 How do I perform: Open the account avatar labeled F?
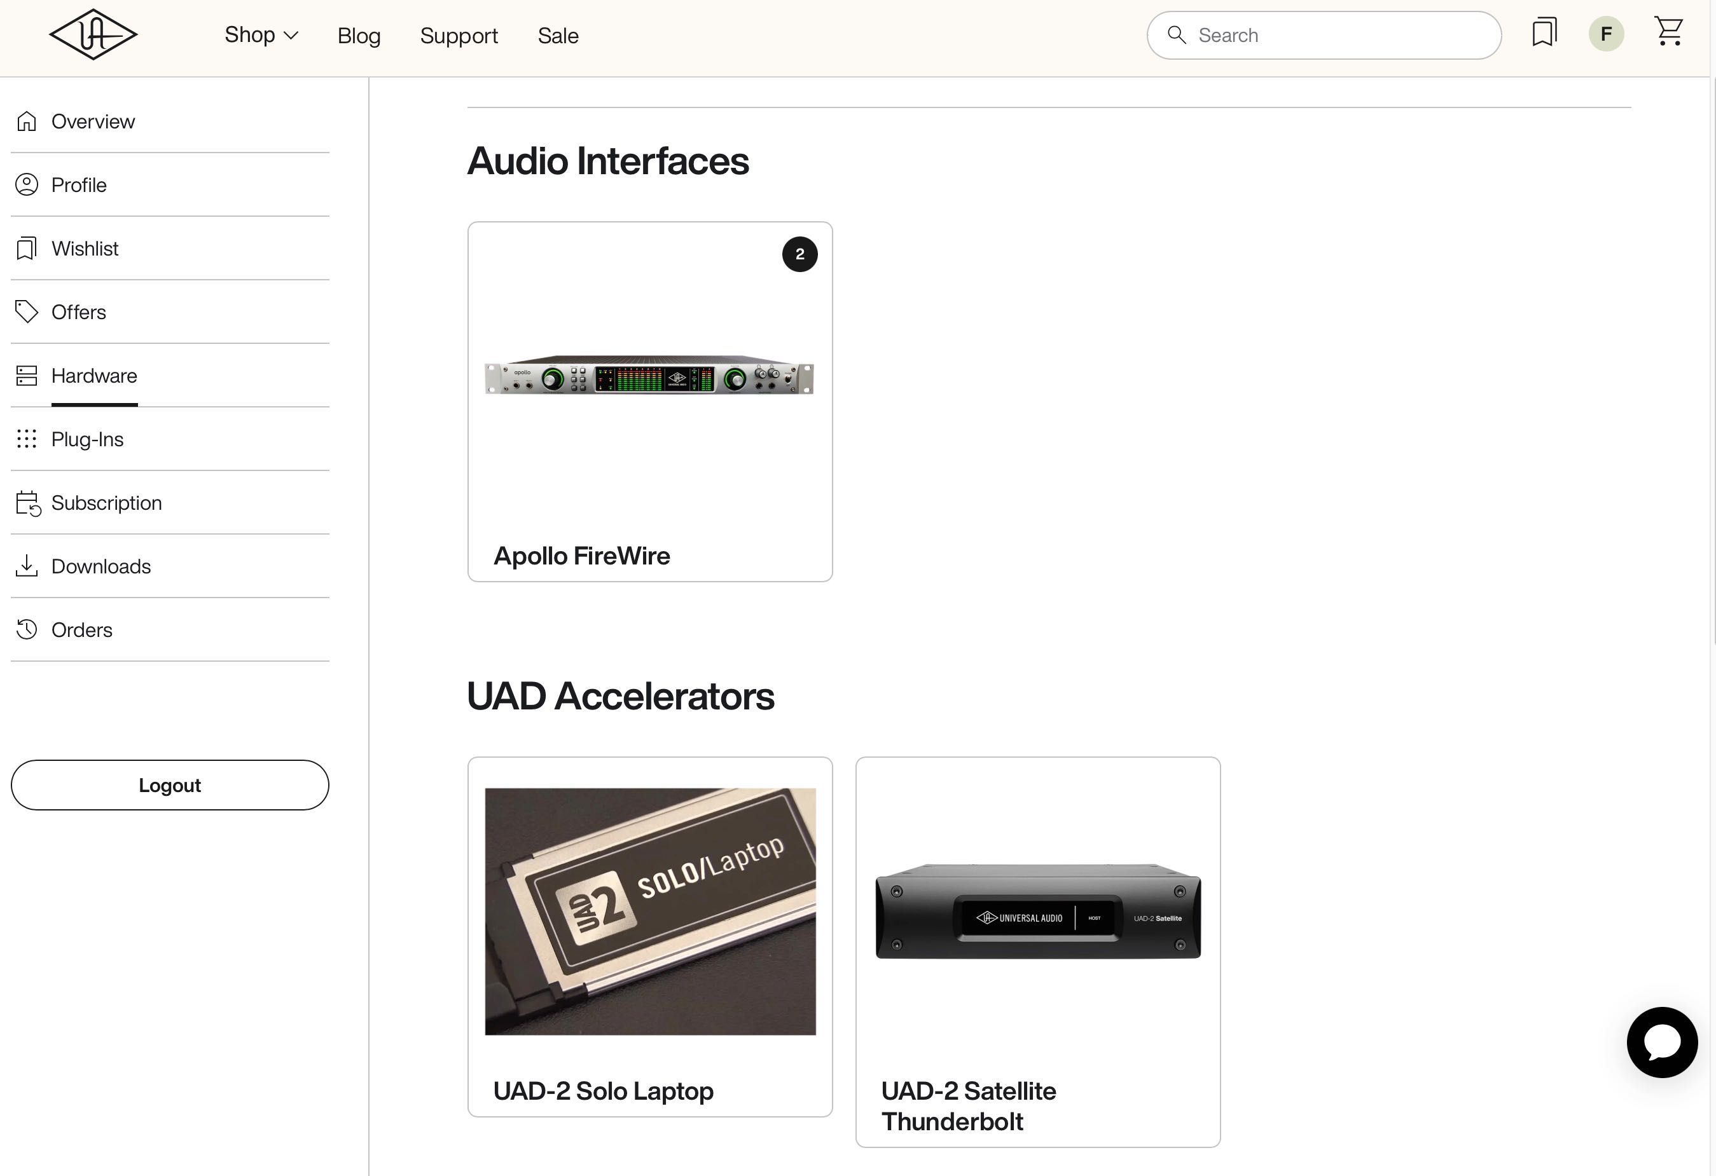pyautogui.click(x=1606, y=34)
